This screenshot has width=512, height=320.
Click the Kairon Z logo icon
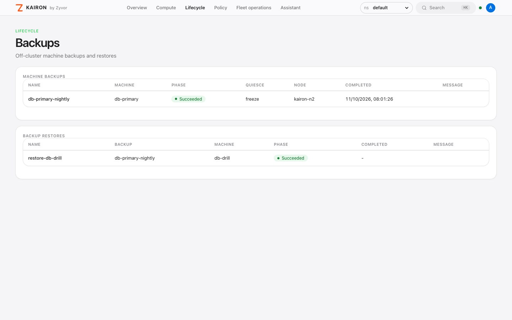click(x=19, y=8)
